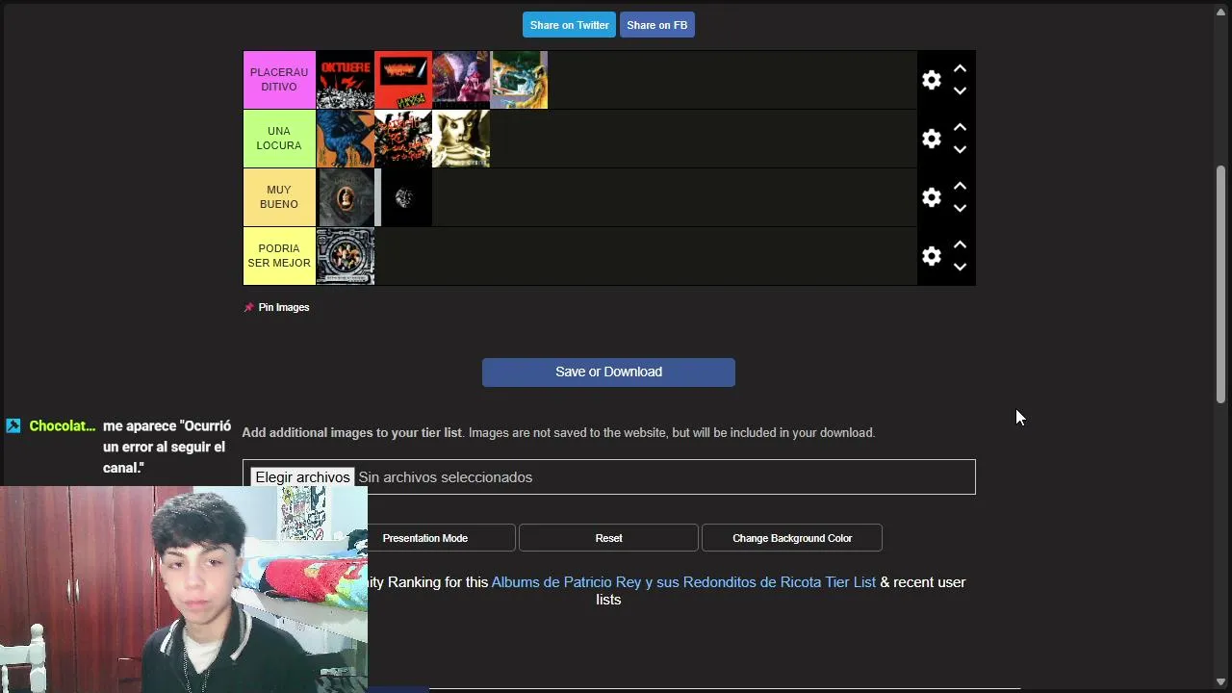Viewport: 1232px width, 693px height.
Task: Click the file chooser input field
Action: tap(608, 477)
